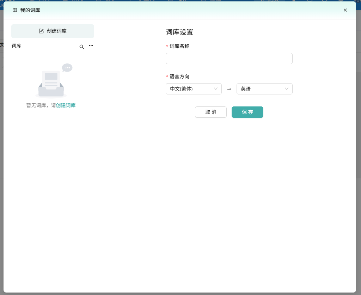Image resolution: width=361 pixels, height=295 pixels.
Task: Click the 创建词库 button in sidebar
Action: coord(53,31)
